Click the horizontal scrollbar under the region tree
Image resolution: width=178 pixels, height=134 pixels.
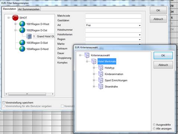click(x=30, y=94)
